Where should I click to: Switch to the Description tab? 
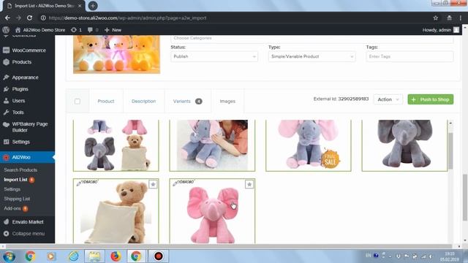point(143,102)
